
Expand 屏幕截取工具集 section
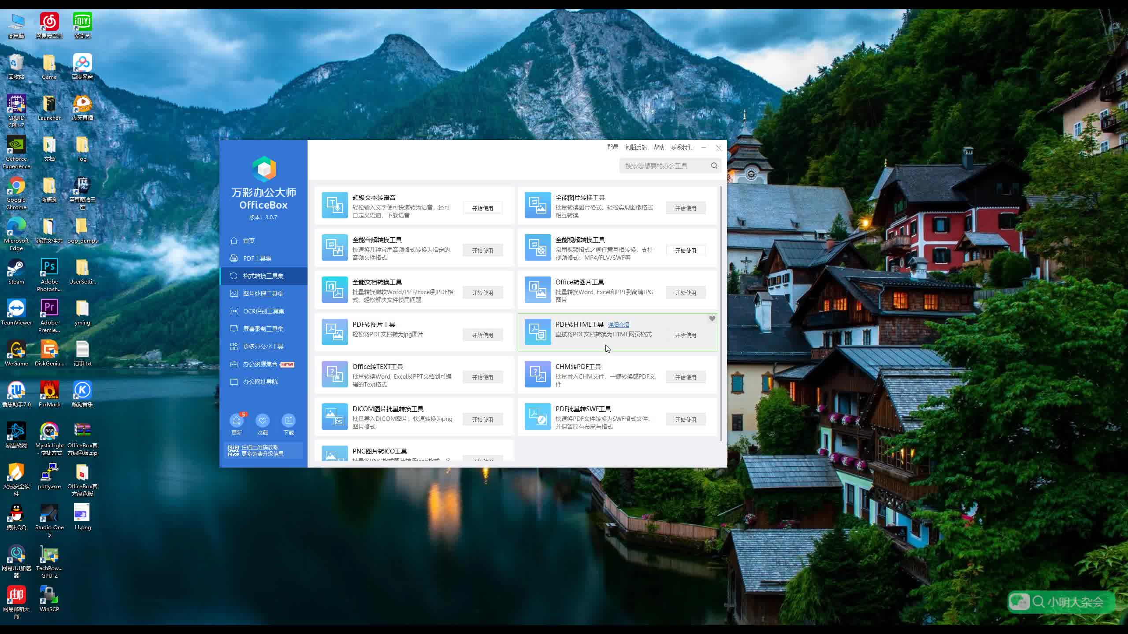[263, 328]
